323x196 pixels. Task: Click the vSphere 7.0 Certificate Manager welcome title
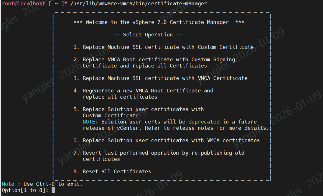(x=159, y=22)
